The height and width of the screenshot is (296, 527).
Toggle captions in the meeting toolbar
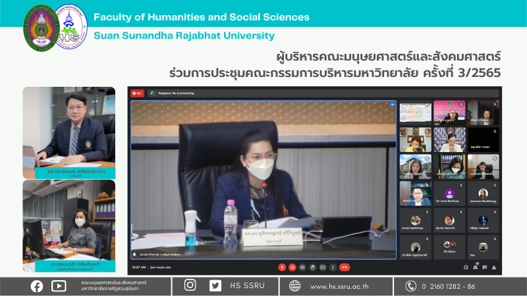302,267
